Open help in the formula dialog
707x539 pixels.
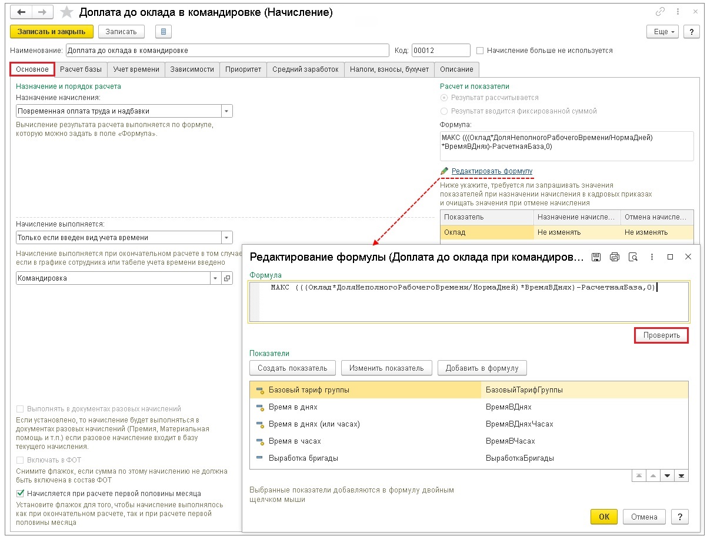680,517
